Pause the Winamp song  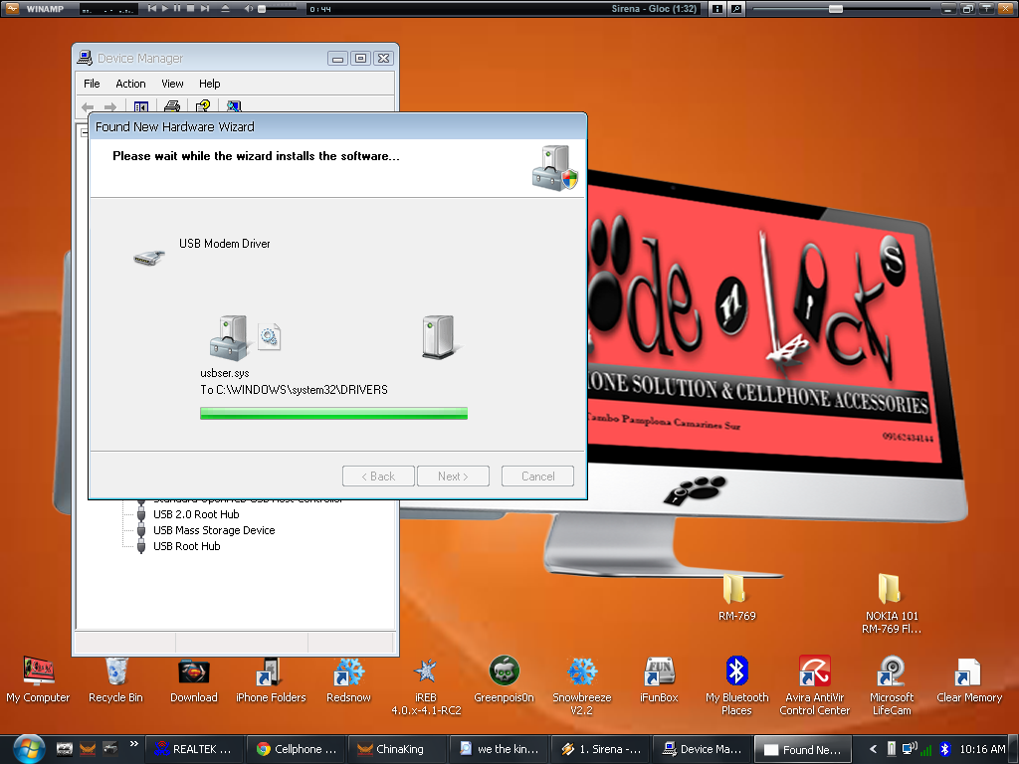(x=177, y=8)
